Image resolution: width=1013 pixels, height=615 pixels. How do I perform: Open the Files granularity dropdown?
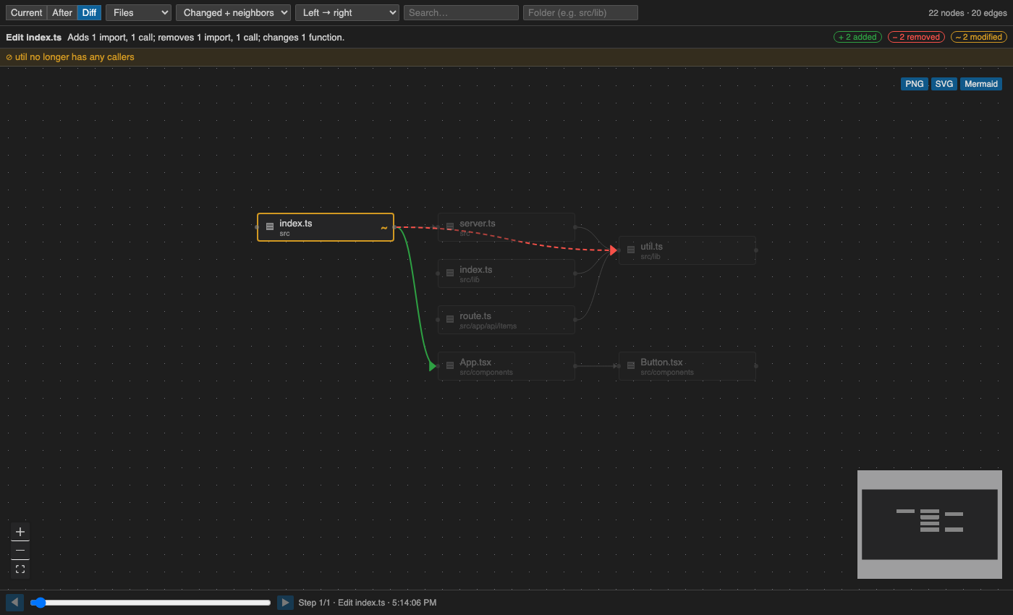pos(138,12)
